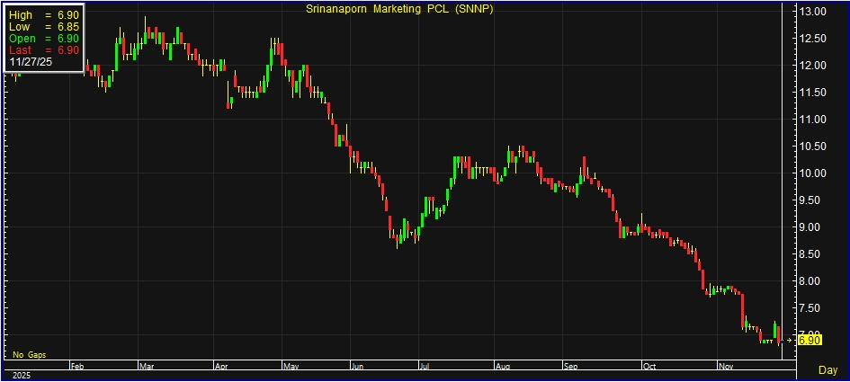The width and height of the screenshot is (850, 382).
Task: Select the Jul marker on the time axis
Action: pos(425,367)
